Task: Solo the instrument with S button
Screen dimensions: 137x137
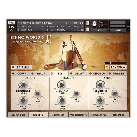Action: point(88,23)
